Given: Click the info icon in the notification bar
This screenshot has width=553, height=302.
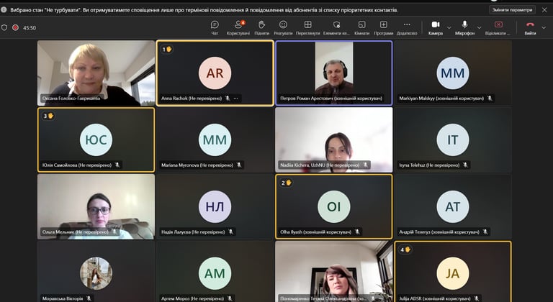Looking at the screenshot, I should click(x=4, y=10).
